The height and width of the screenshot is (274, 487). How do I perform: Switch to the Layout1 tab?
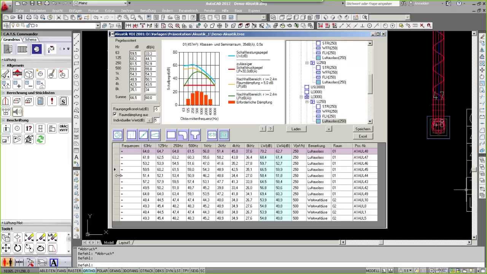(124, 242)
